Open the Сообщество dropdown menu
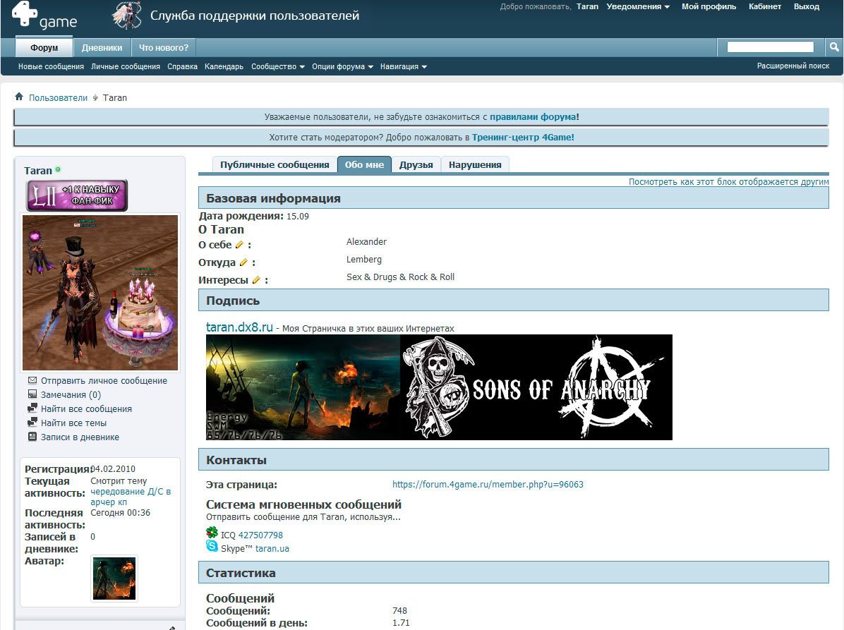The height and width of the screenshot is (630, 844). (x=277, y=66)
